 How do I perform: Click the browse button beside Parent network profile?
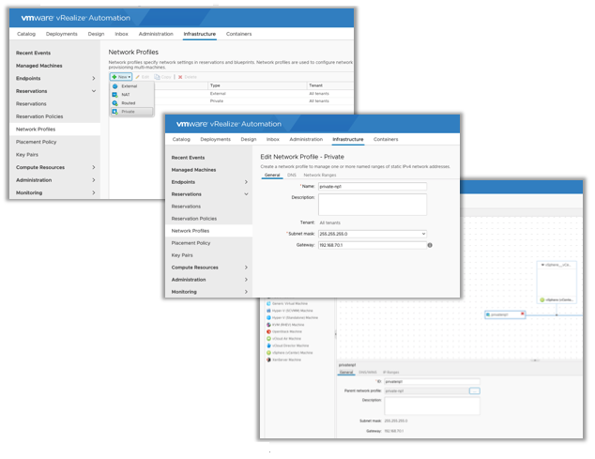click(x=474, y=391)
